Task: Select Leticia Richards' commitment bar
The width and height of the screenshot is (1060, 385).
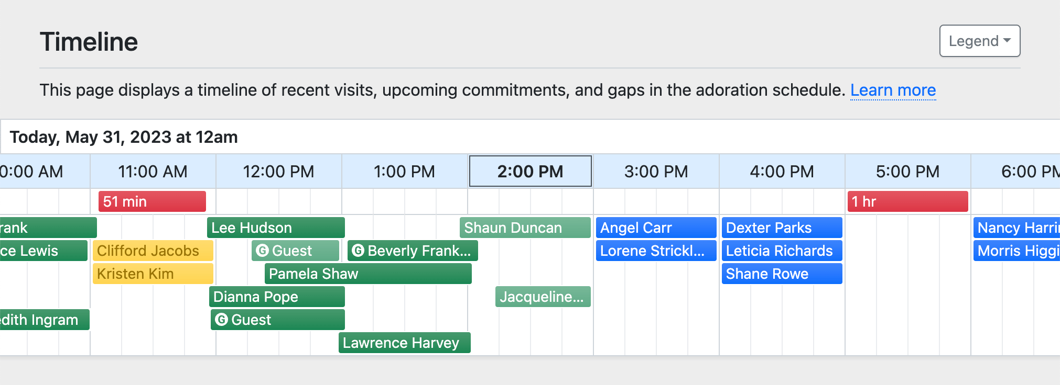Action: click(782, 251)
